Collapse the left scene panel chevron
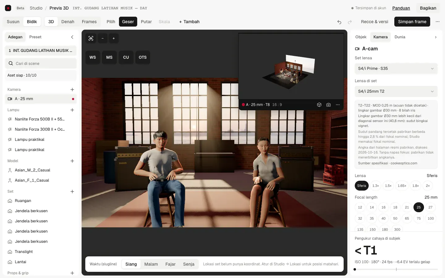Viewport: 445px width, 278px height. tap(72, 37)
